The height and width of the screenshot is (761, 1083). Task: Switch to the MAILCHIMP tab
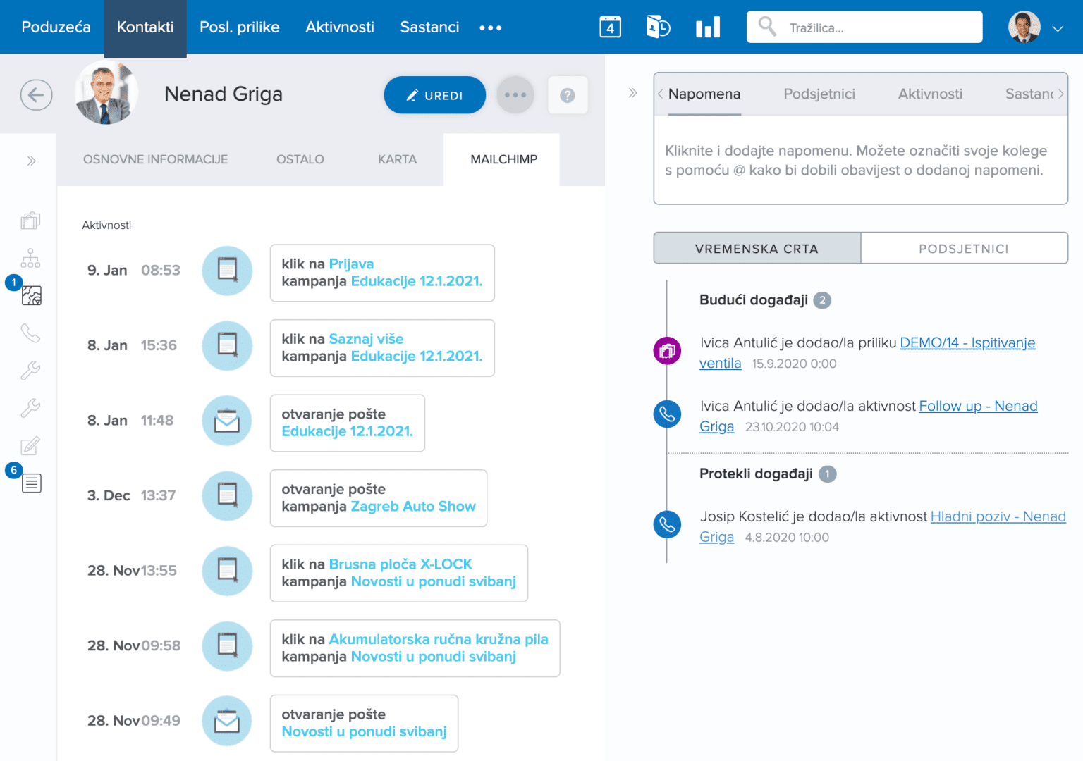coord(501,159)
